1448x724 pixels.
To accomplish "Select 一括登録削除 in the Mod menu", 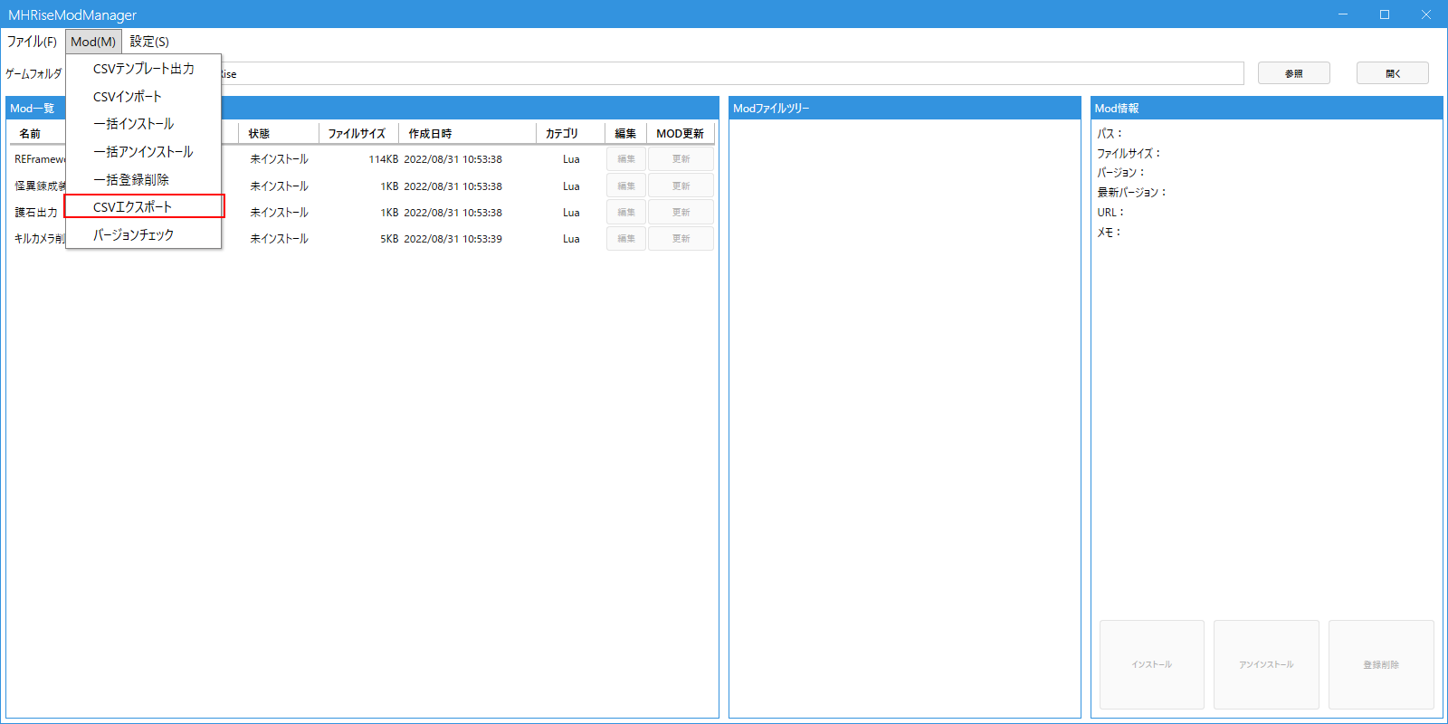I will click(144, 180).
